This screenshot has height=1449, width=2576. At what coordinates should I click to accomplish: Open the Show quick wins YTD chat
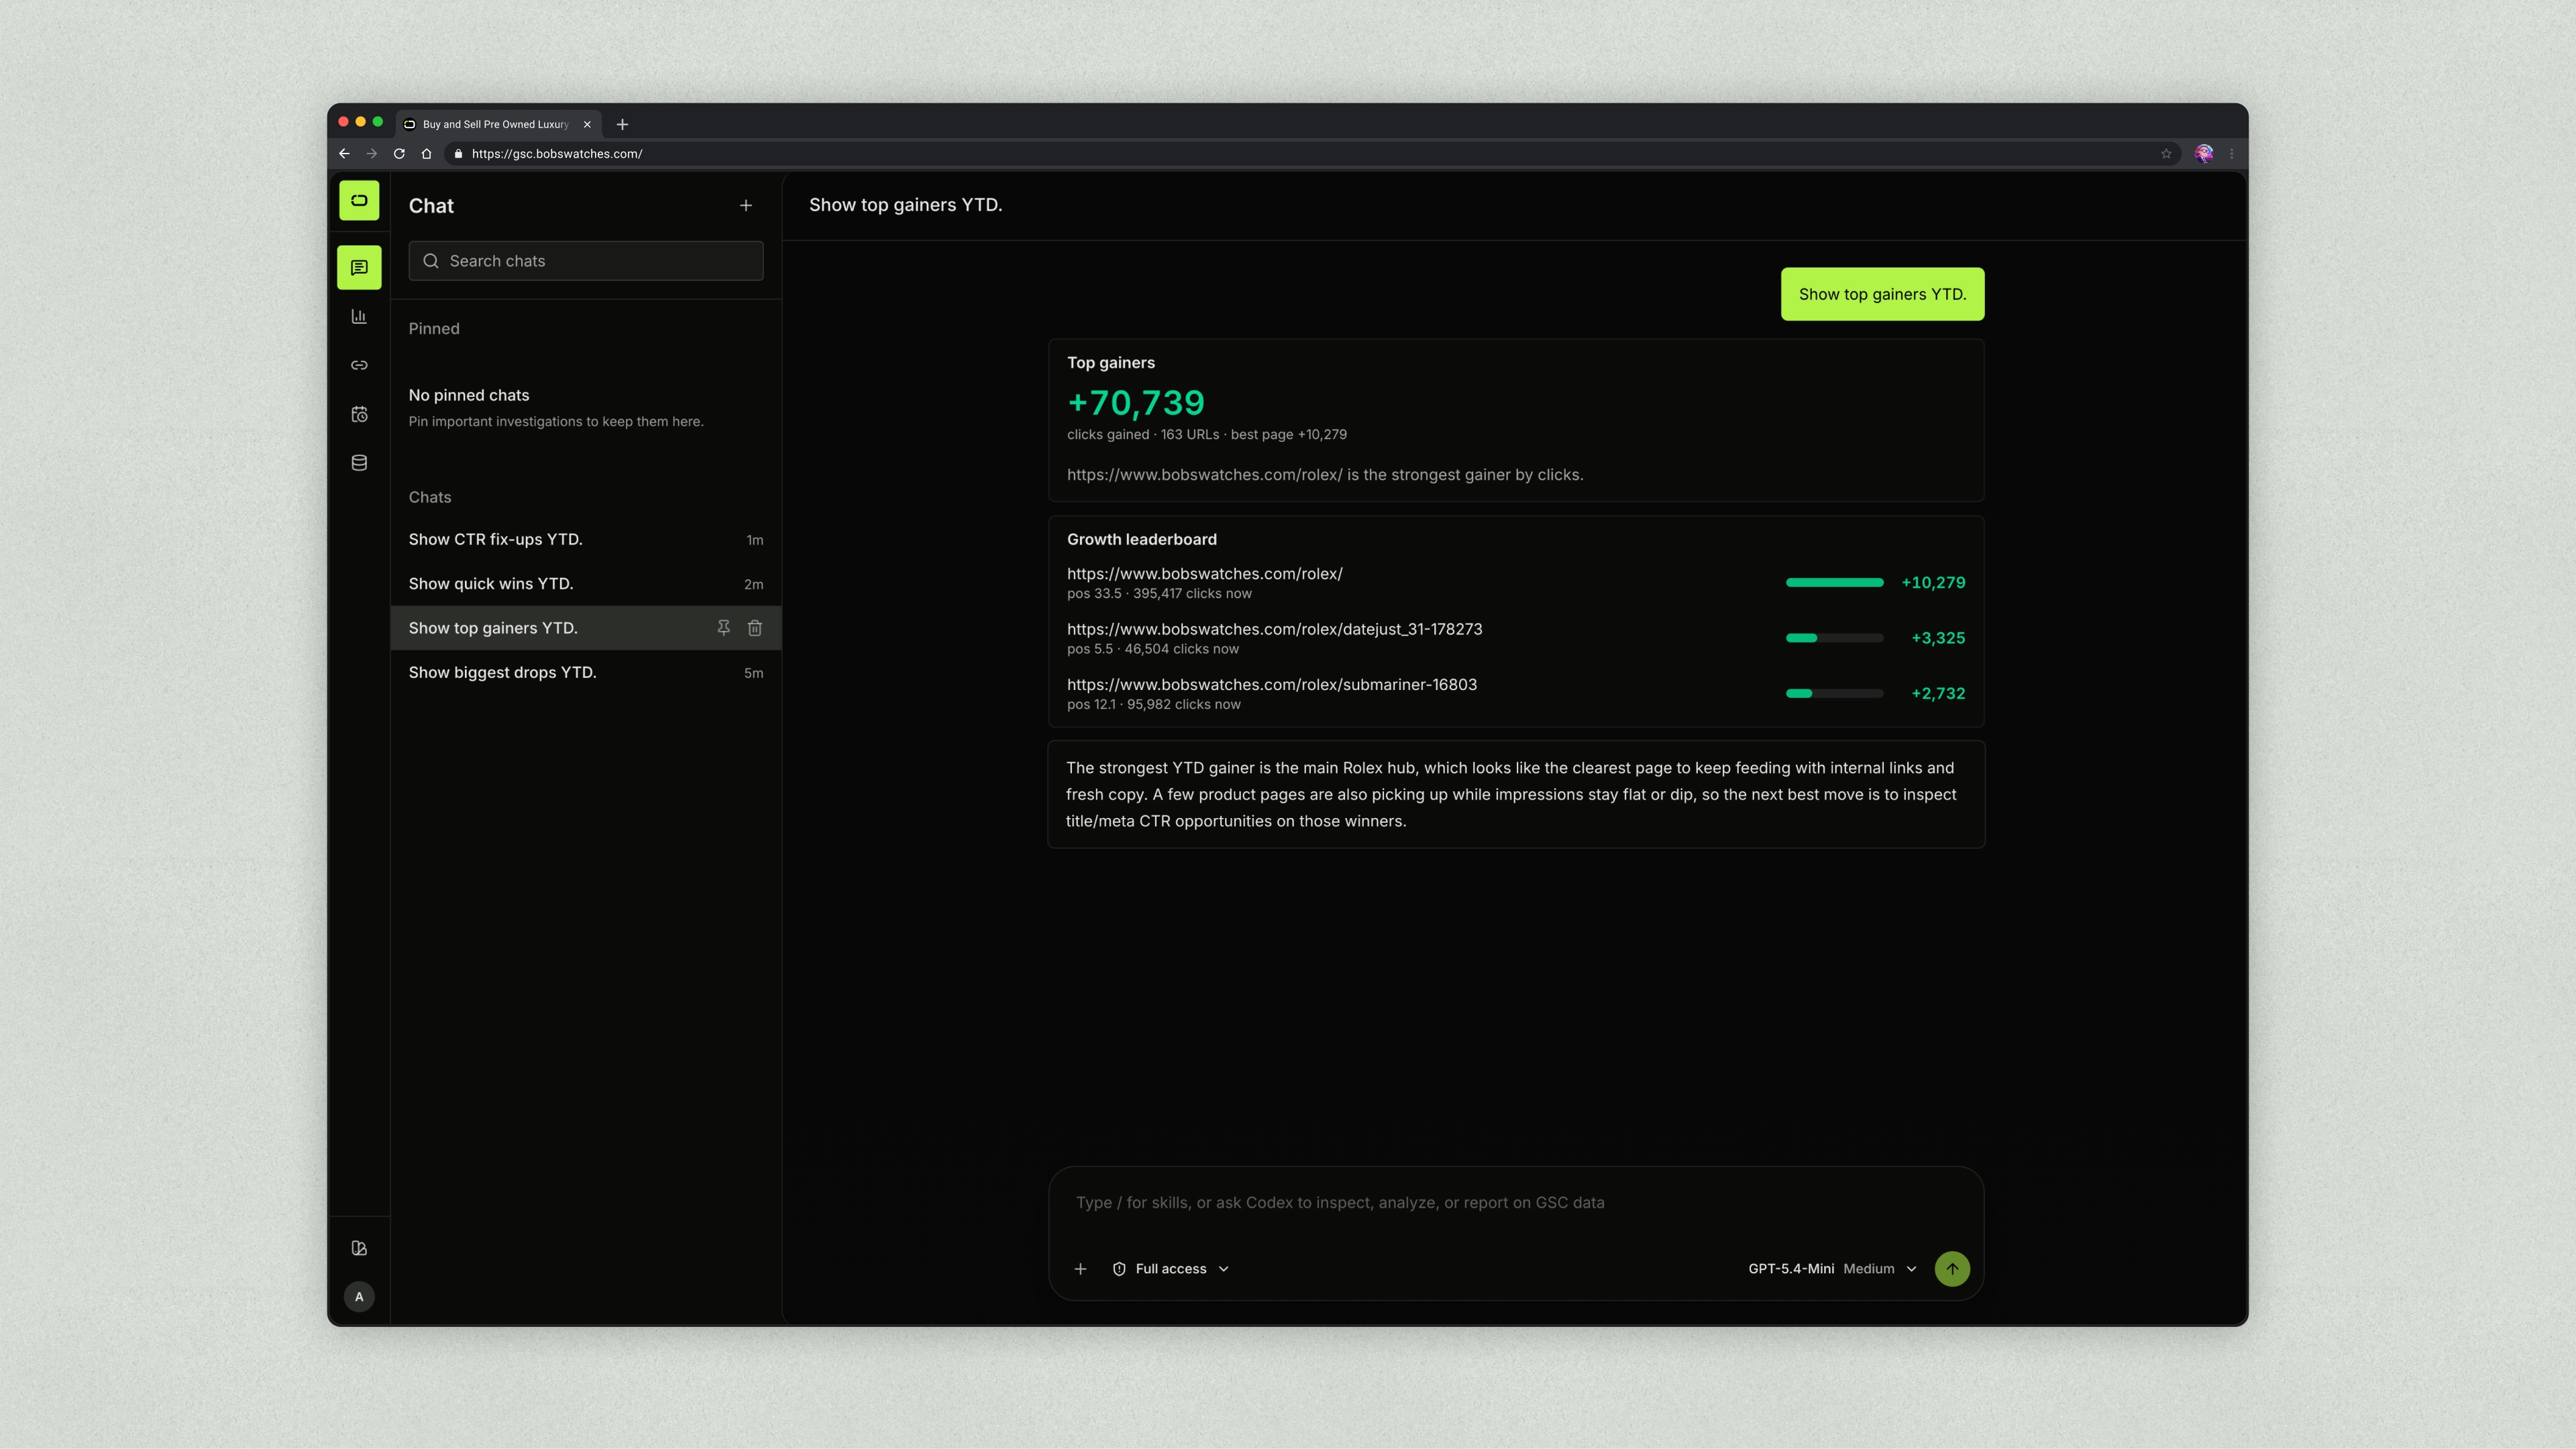[x=585, y=583]
